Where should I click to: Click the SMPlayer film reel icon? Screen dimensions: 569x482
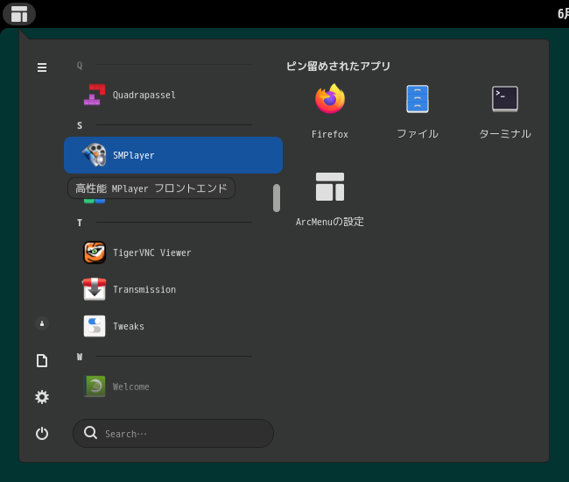coord(95,155)
